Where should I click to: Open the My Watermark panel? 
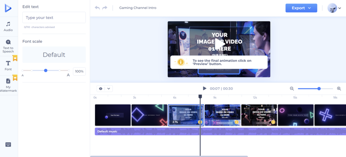8,85
